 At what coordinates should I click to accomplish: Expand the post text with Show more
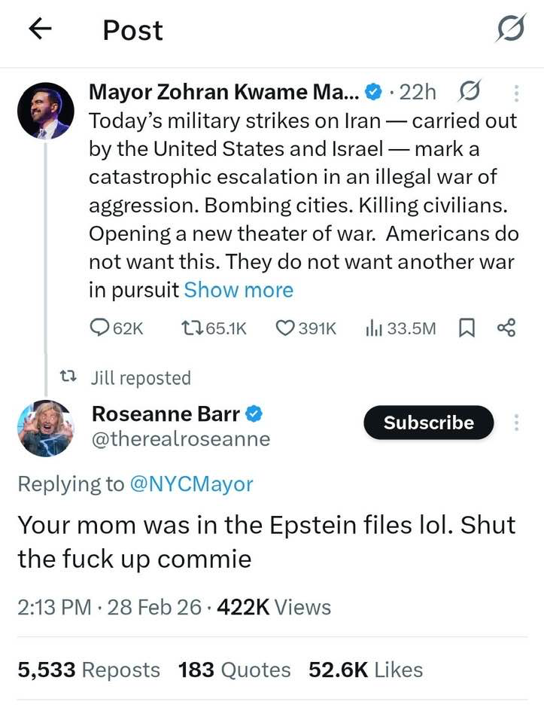tap(239, 290)
